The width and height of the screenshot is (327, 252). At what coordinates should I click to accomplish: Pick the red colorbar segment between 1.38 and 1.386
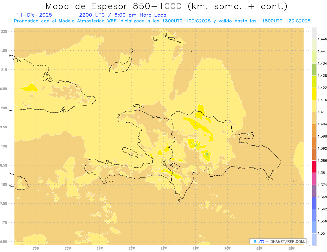click(x=314, y=166)
